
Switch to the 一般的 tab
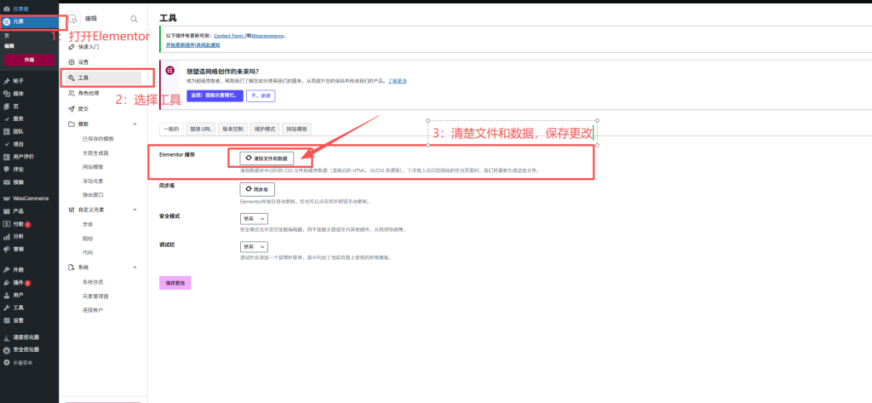click(x=170, y=129)
